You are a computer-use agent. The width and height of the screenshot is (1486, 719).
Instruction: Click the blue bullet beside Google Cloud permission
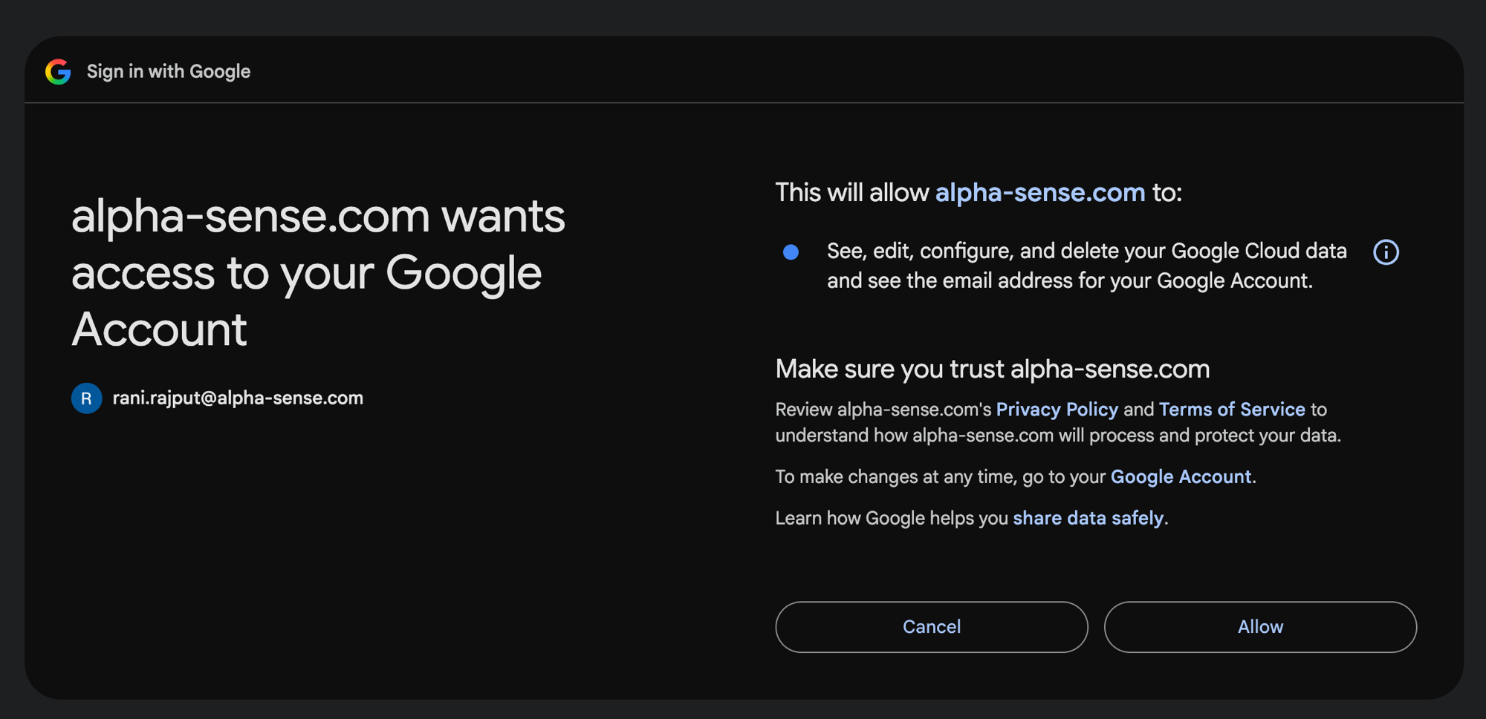791,252
